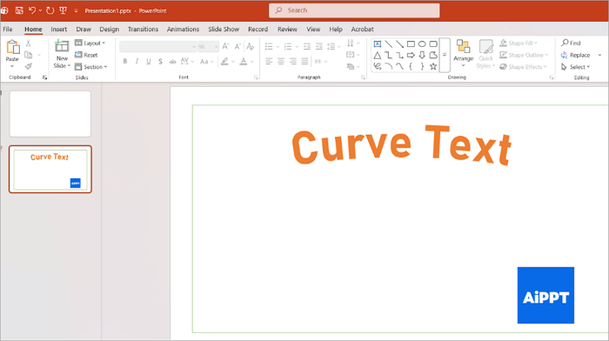The height and width of the screenshot is (341, 609).
Task: Toggle Center alignment
Action: click(281, 62)
